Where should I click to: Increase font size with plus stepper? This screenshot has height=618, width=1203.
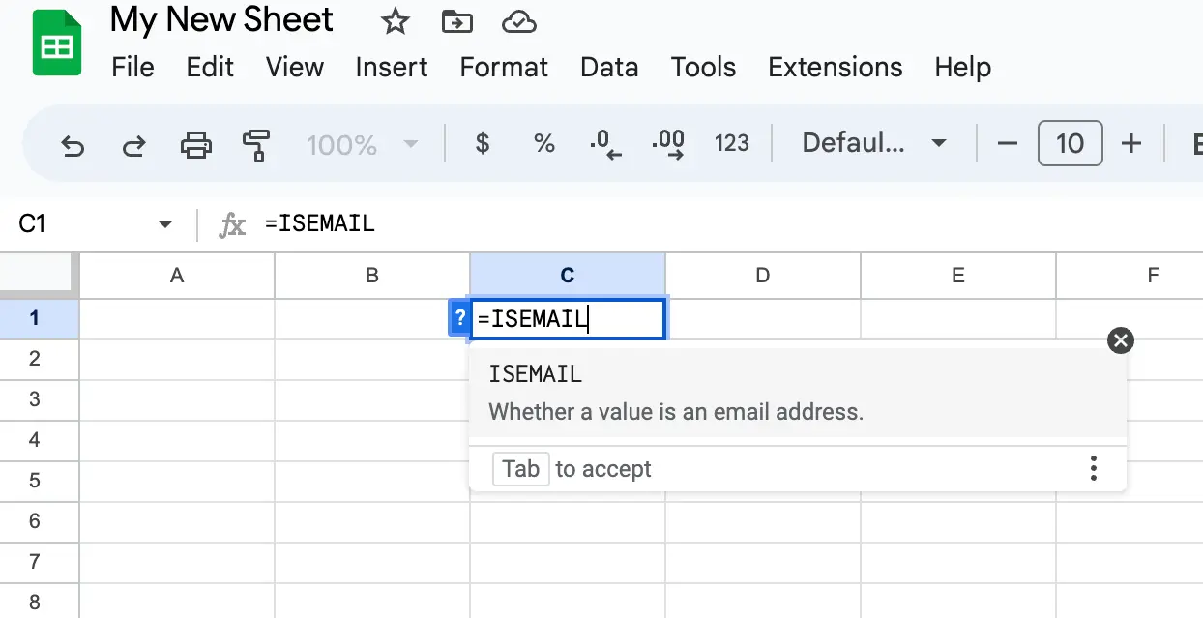coord(1130,143)
